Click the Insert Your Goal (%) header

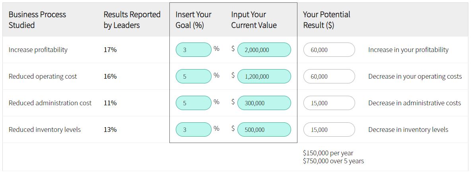click(194, 20)
